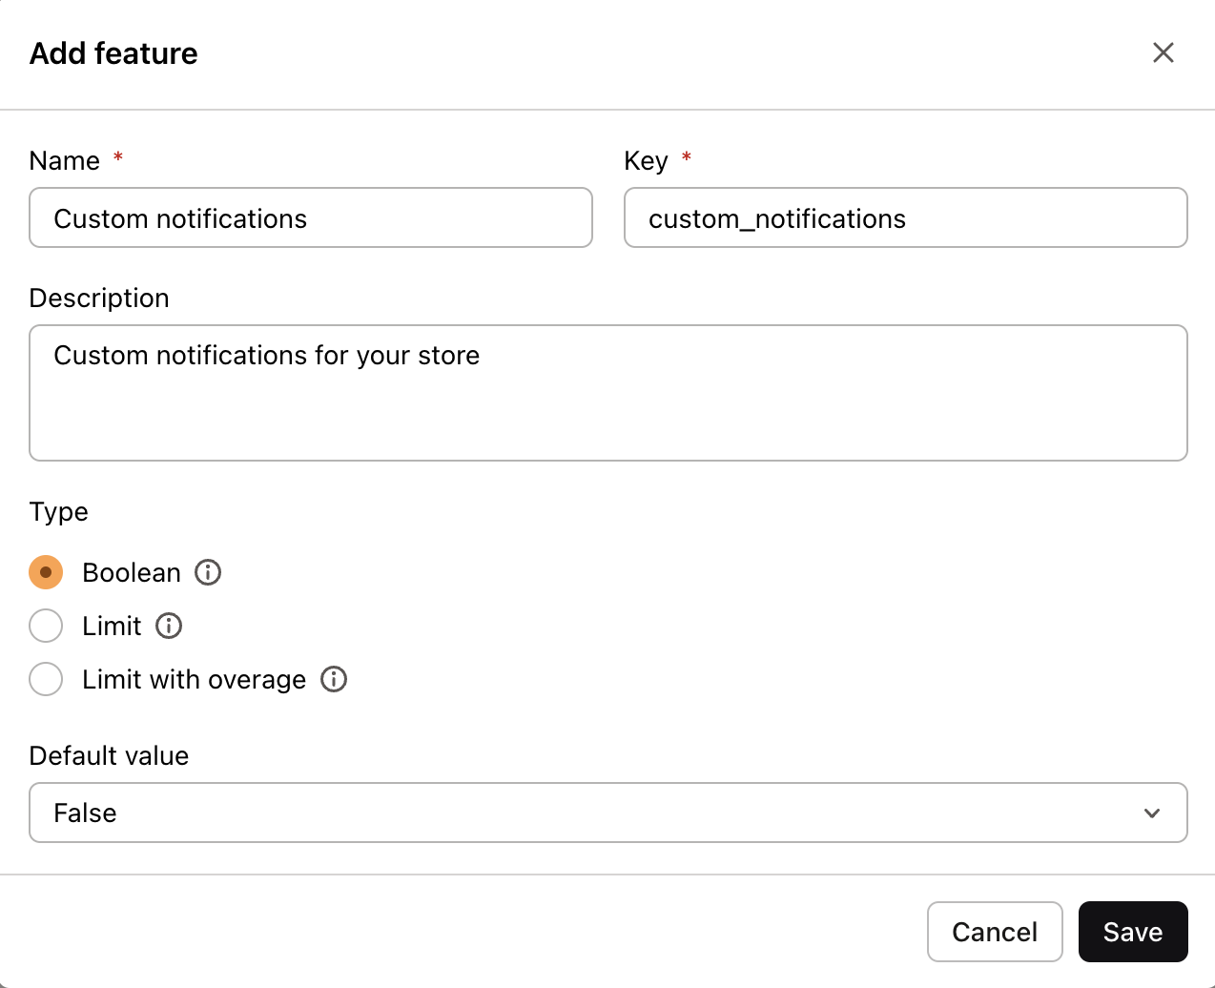Click the Description text area to edit it
Screen dimensions: 1215x988
pyautogui.click(x=608, y=393)
